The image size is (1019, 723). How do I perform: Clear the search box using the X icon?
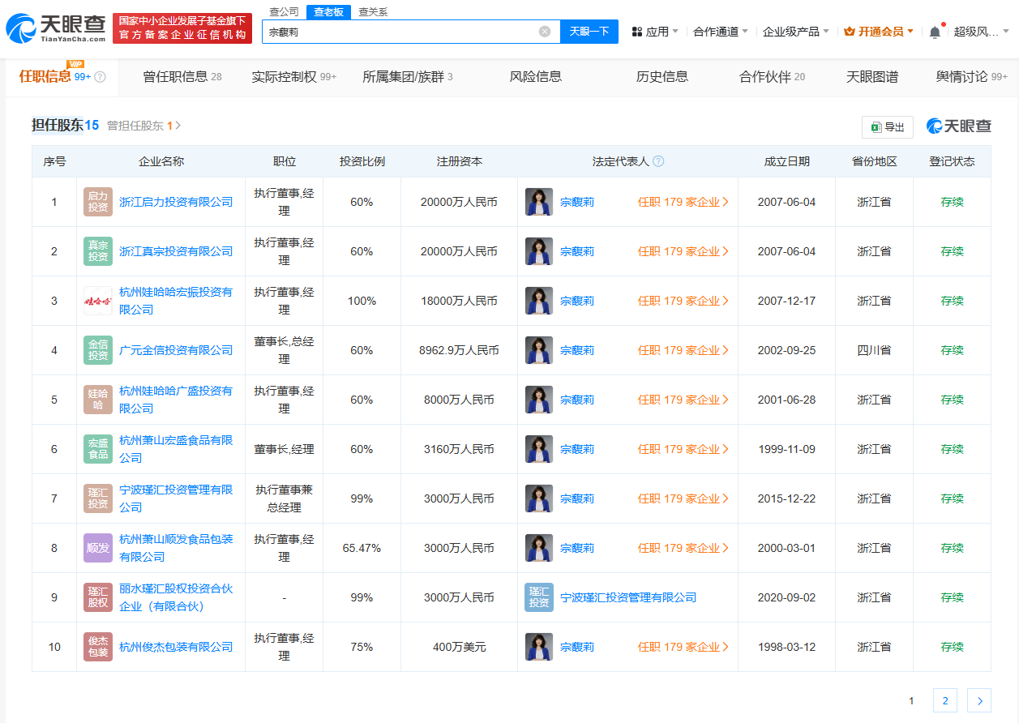point(545,31)
